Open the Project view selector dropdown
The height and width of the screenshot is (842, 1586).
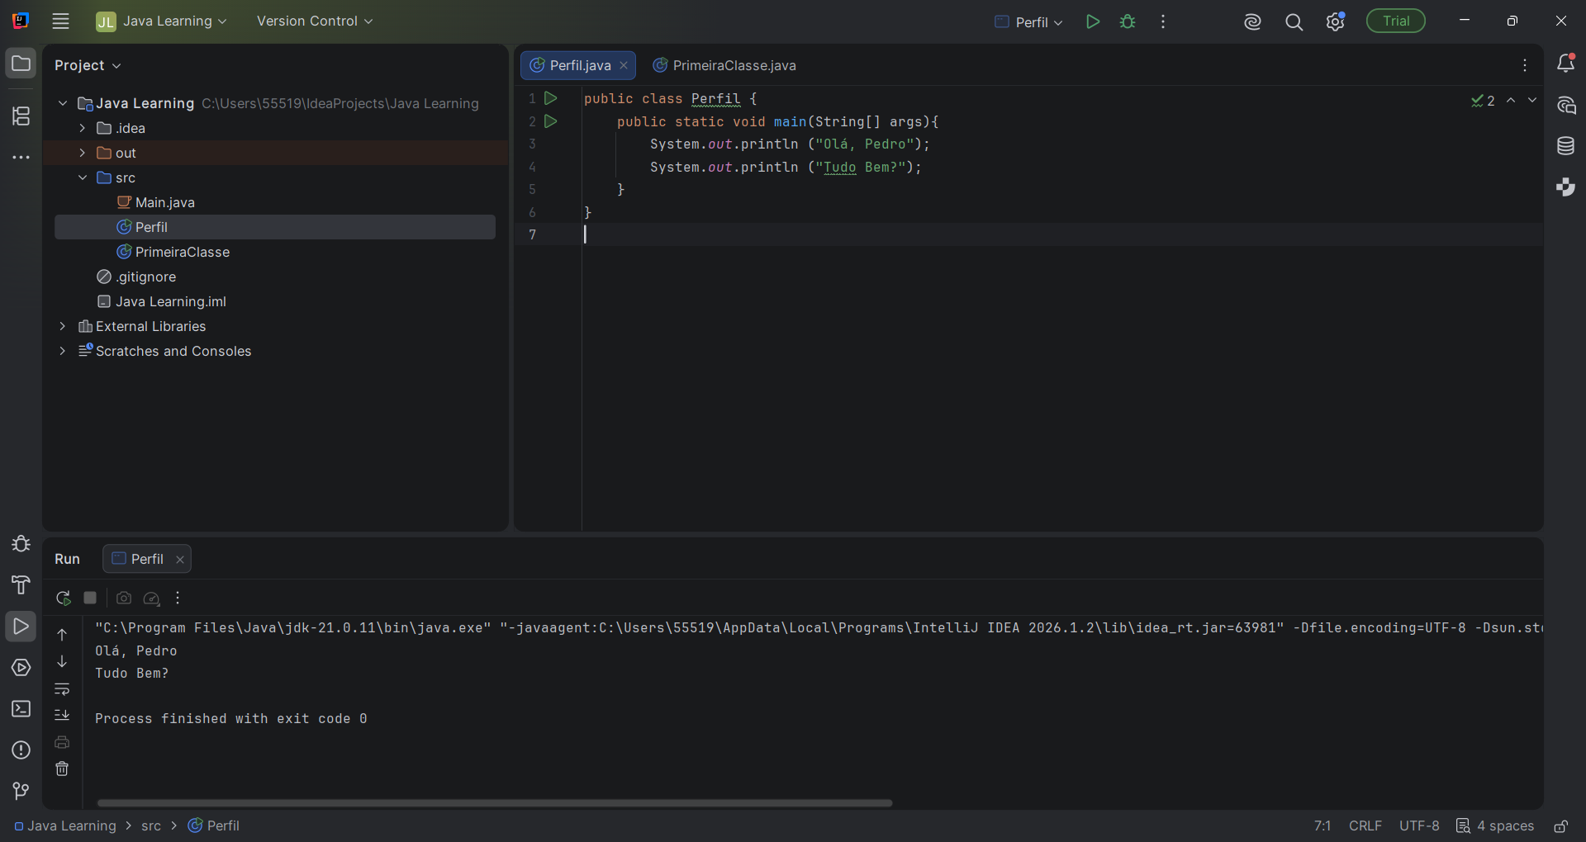tap(88, 65)
